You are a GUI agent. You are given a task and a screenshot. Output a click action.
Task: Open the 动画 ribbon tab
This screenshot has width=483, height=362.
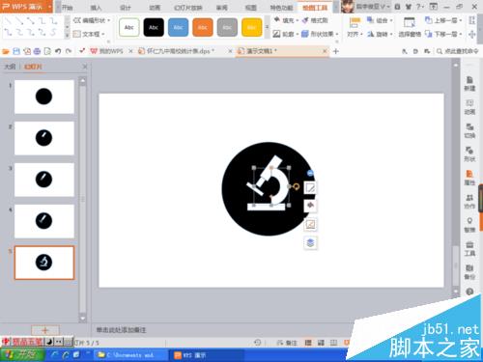click(155, 7)
